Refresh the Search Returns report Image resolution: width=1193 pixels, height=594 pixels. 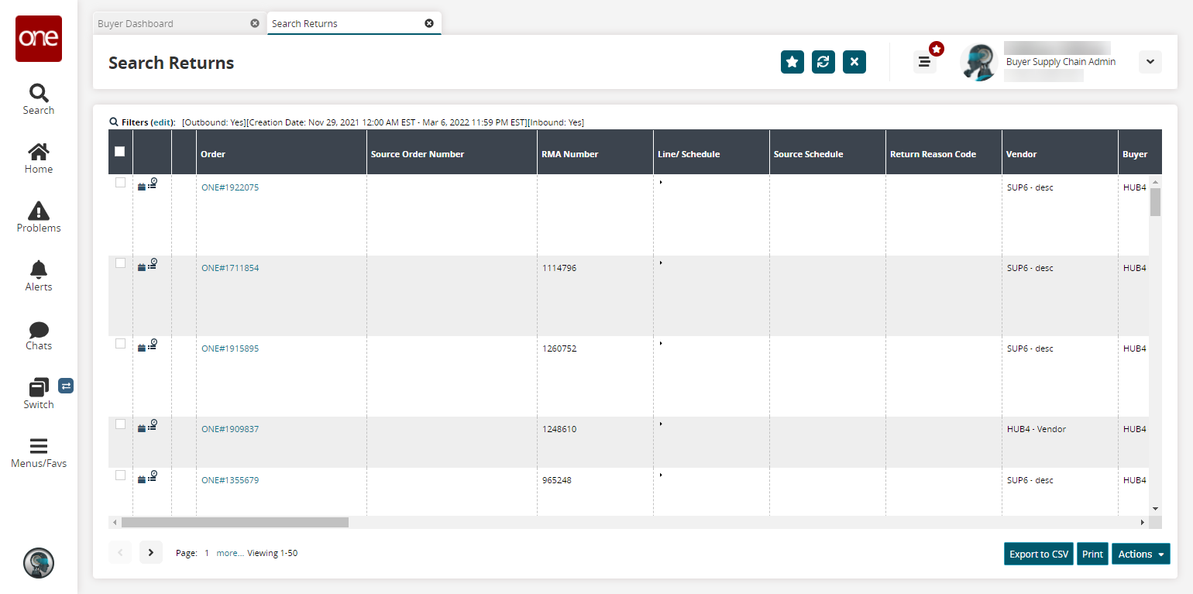(x=823, y=62)
